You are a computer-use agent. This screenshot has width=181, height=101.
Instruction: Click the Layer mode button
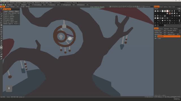6,11
